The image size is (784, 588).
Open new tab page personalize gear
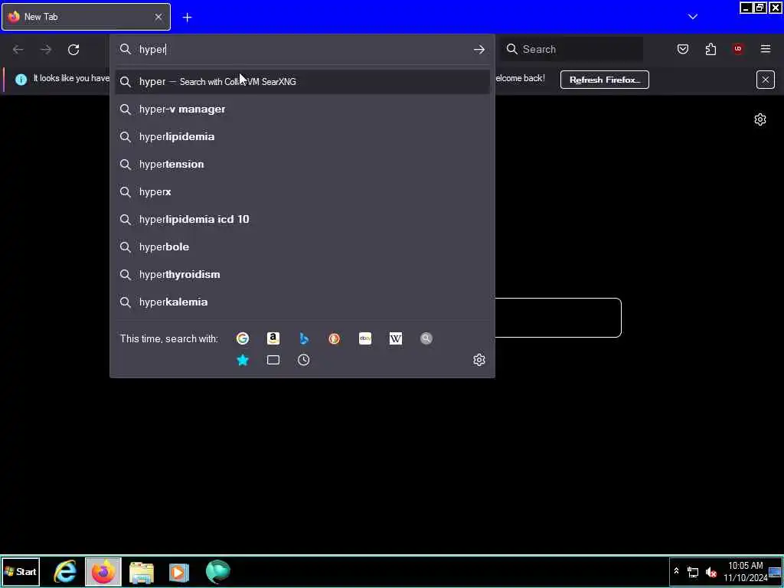(x=760, y=119)
